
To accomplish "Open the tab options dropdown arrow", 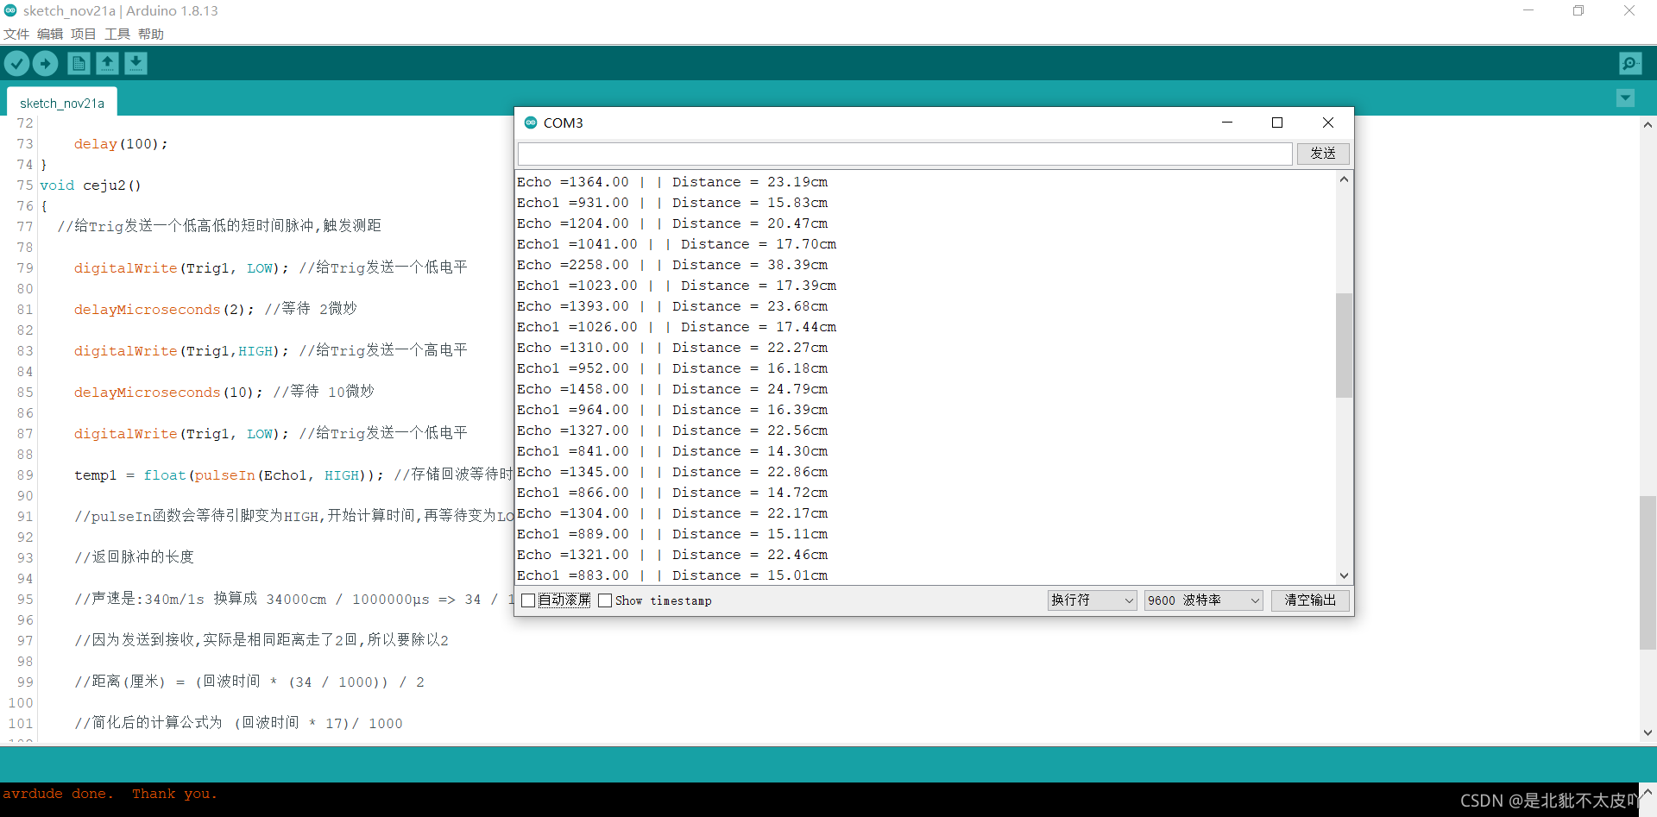I will [x=1625, y=98].
